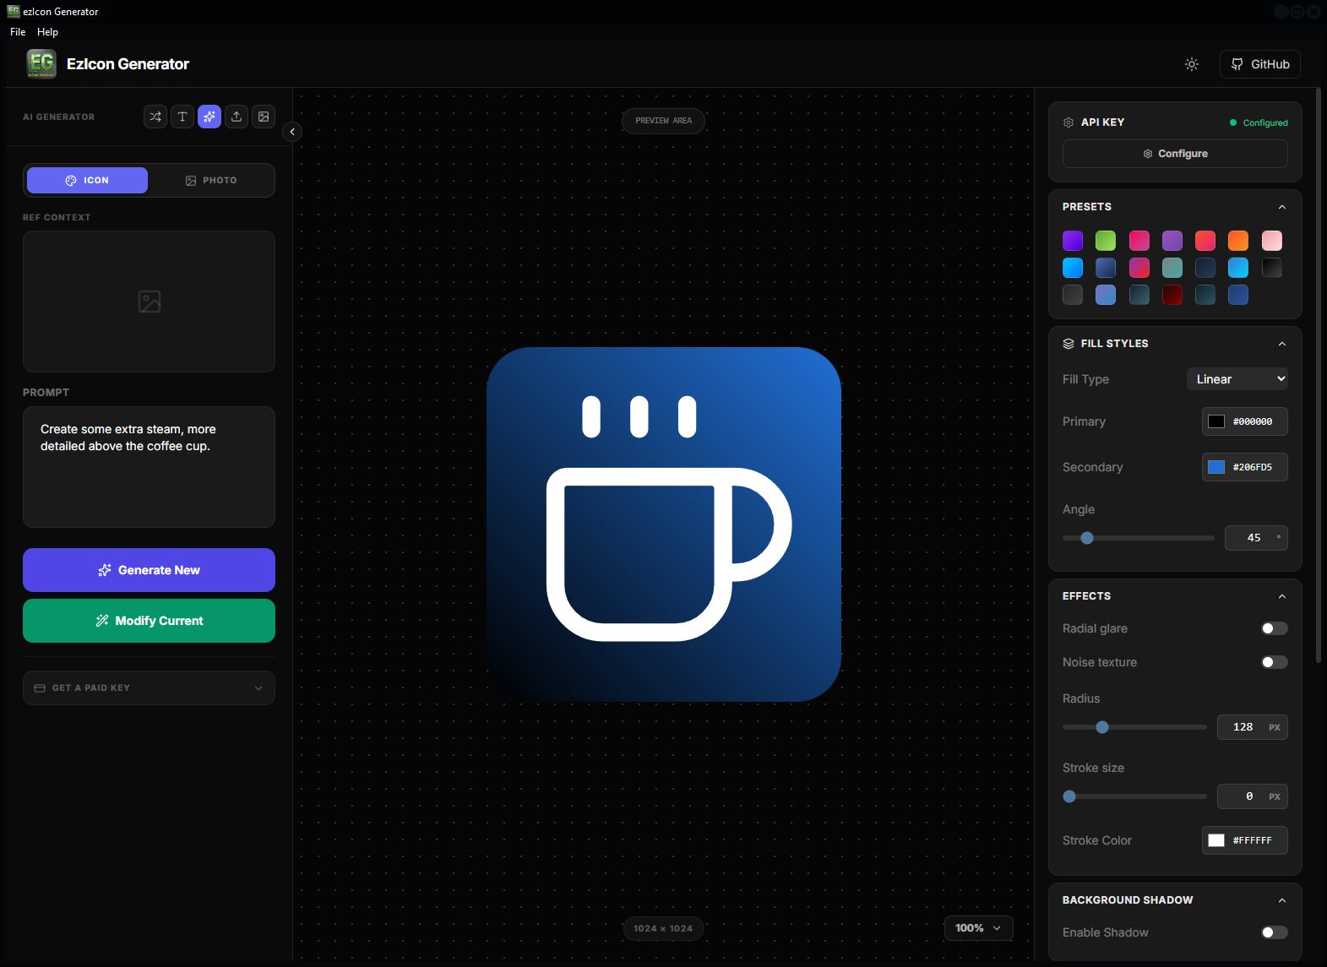The image size is (1327, 967).
Task: Click the PREVIEW AREA label
Action: pos(664,121)
